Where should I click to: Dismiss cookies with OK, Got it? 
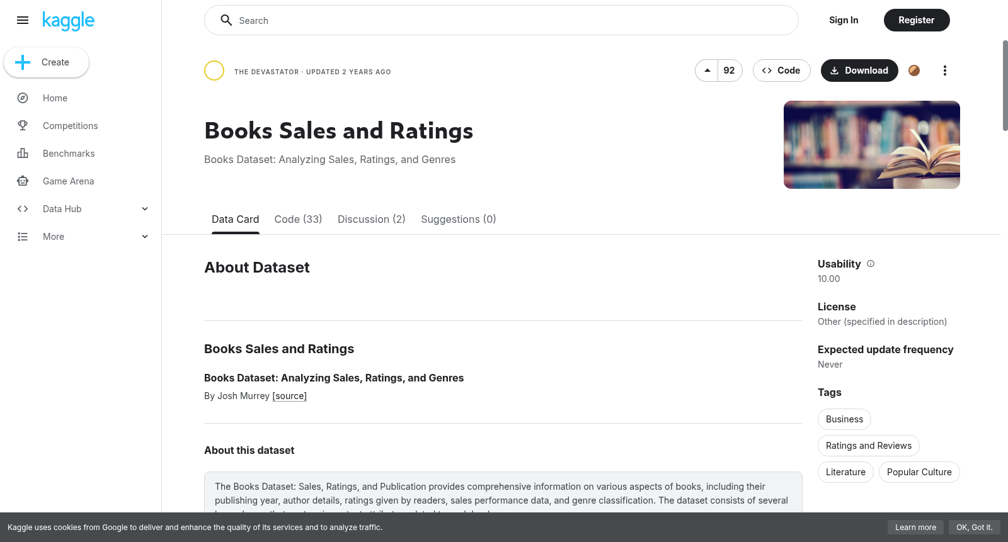tap(974, 528)
